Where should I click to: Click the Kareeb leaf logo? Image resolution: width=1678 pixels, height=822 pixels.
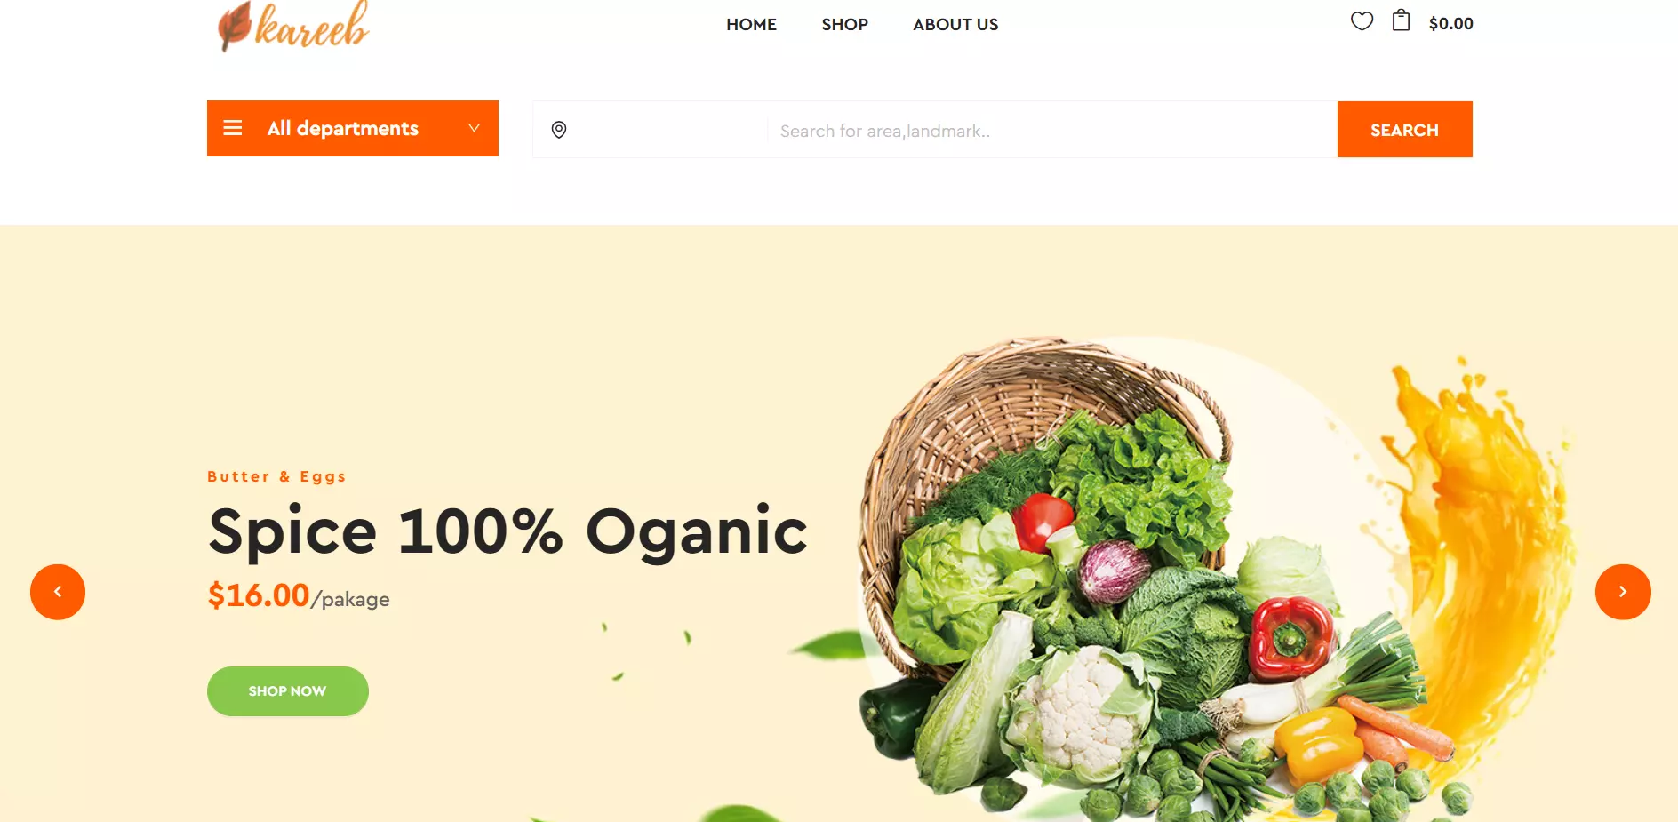293,25
